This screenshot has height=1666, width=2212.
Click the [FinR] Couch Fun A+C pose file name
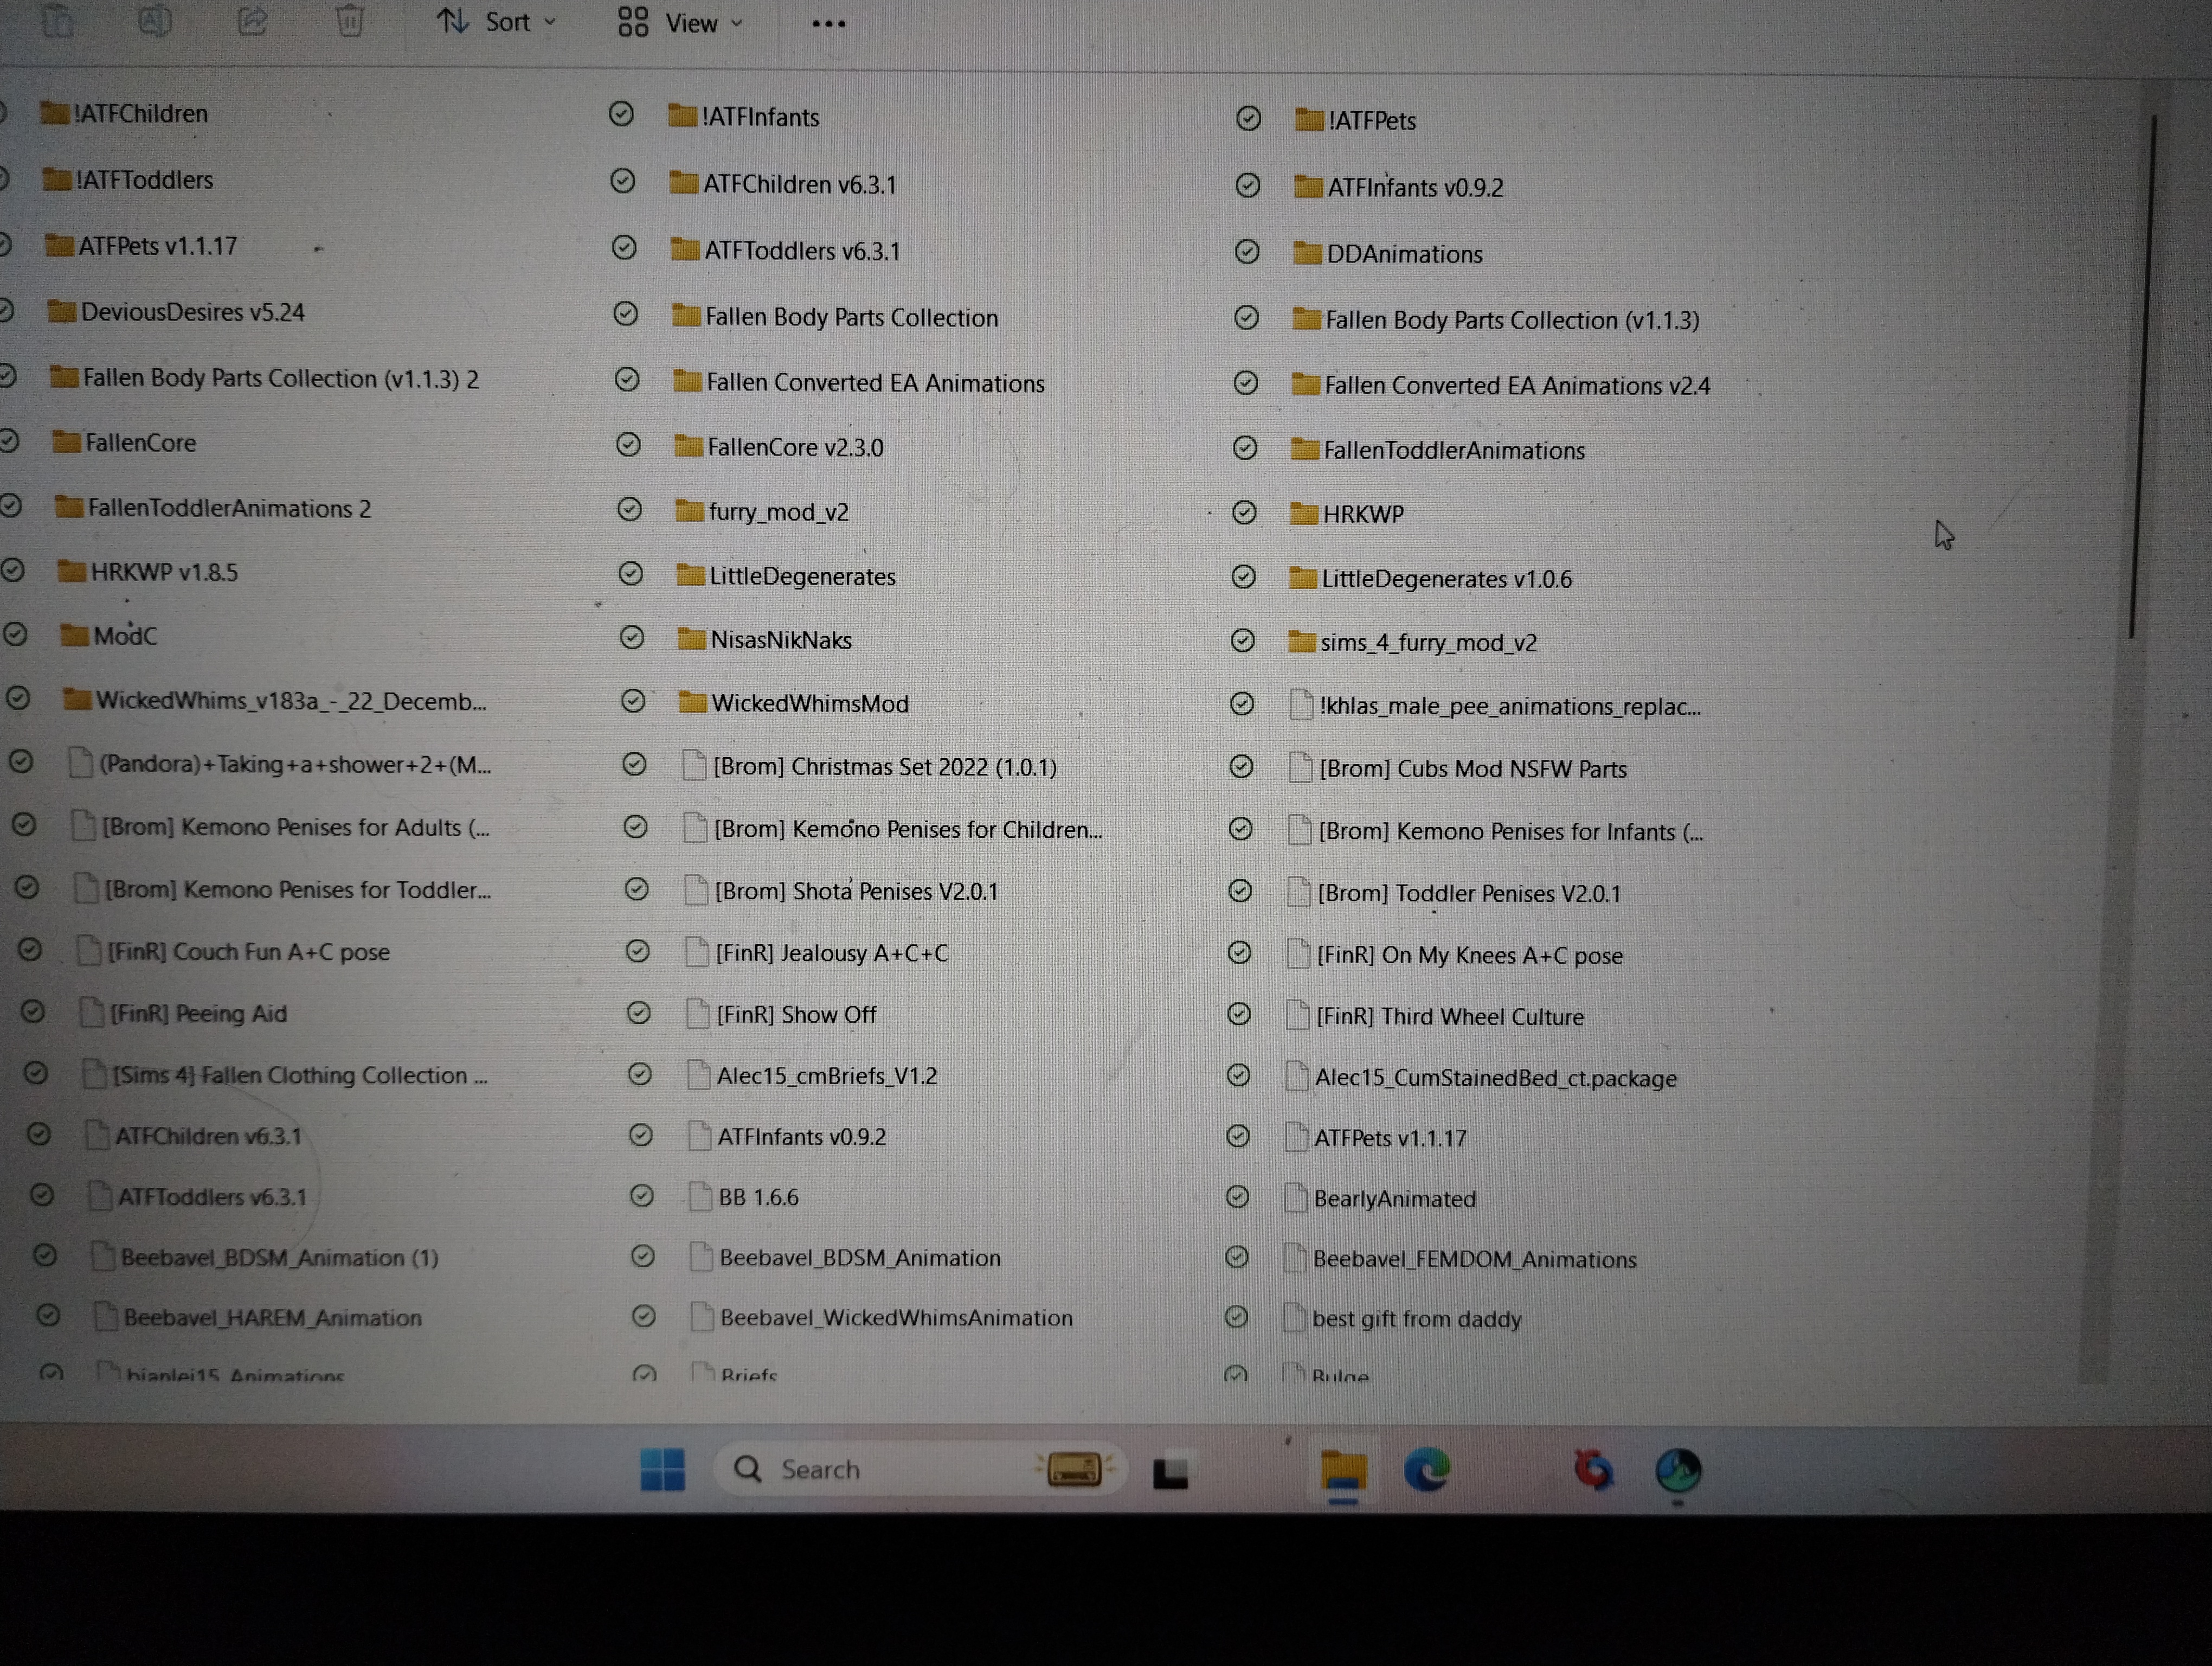tap(249, 952)
